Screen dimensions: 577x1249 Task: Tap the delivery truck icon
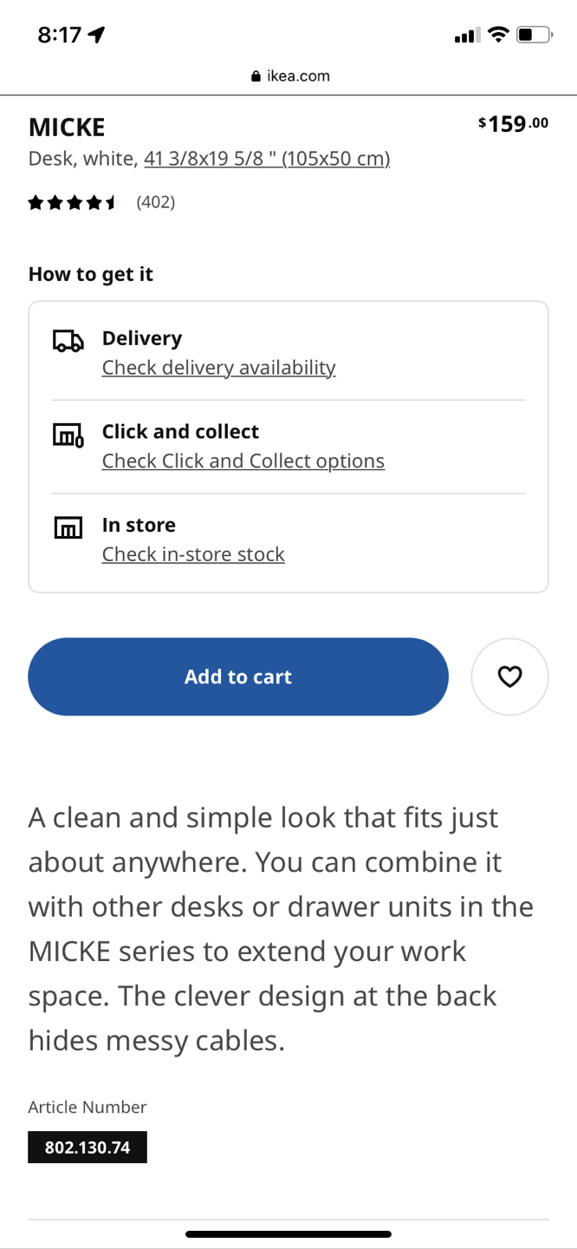coord(68,341)
